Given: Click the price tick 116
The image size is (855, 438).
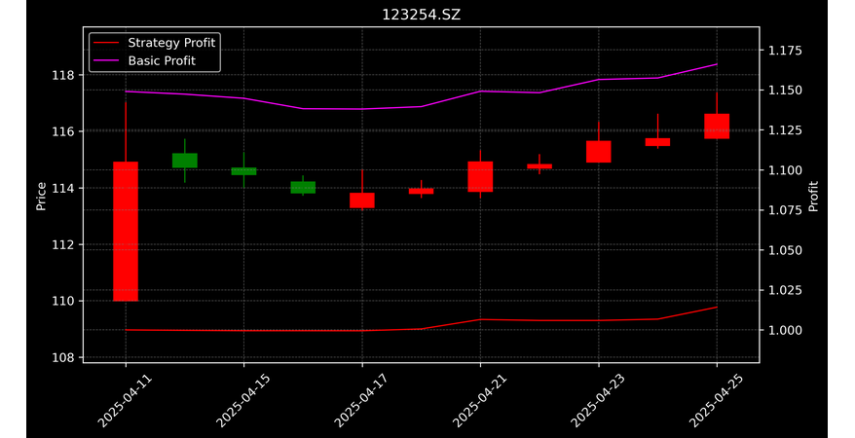Looking at the screenshot, I should [x=63, y=131].
